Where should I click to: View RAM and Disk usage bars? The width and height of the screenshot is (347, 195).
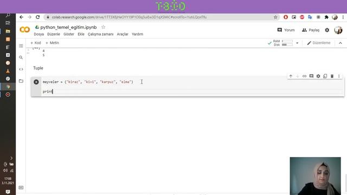pyautogui.click(x=283, y=43)
